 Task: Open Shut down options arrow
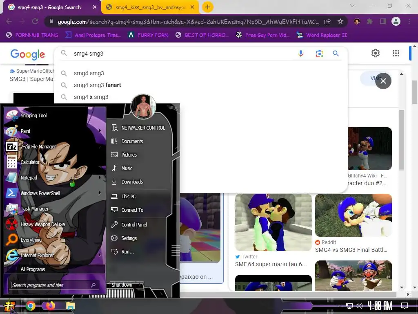[x=140, y=285]
